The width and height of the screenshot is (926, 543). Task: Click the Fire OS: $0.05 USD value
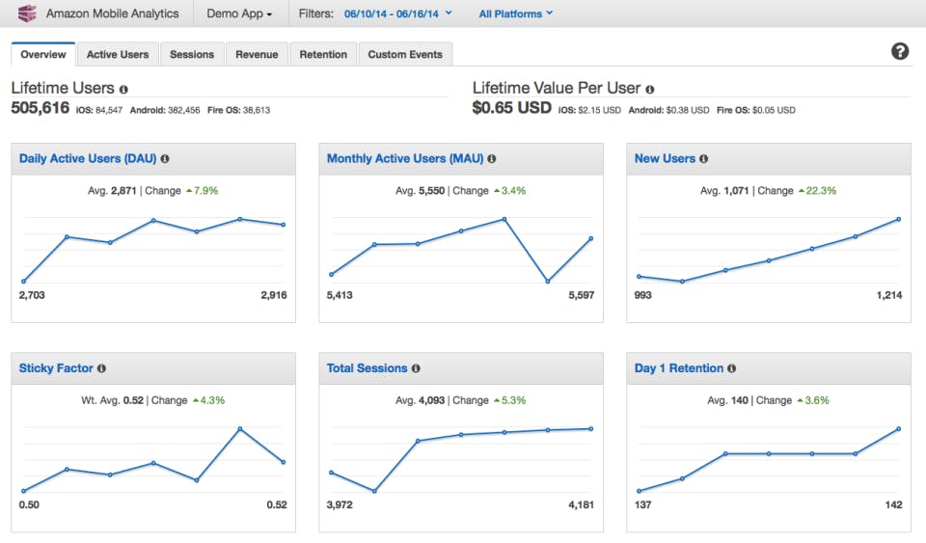(x=756, y=110)
